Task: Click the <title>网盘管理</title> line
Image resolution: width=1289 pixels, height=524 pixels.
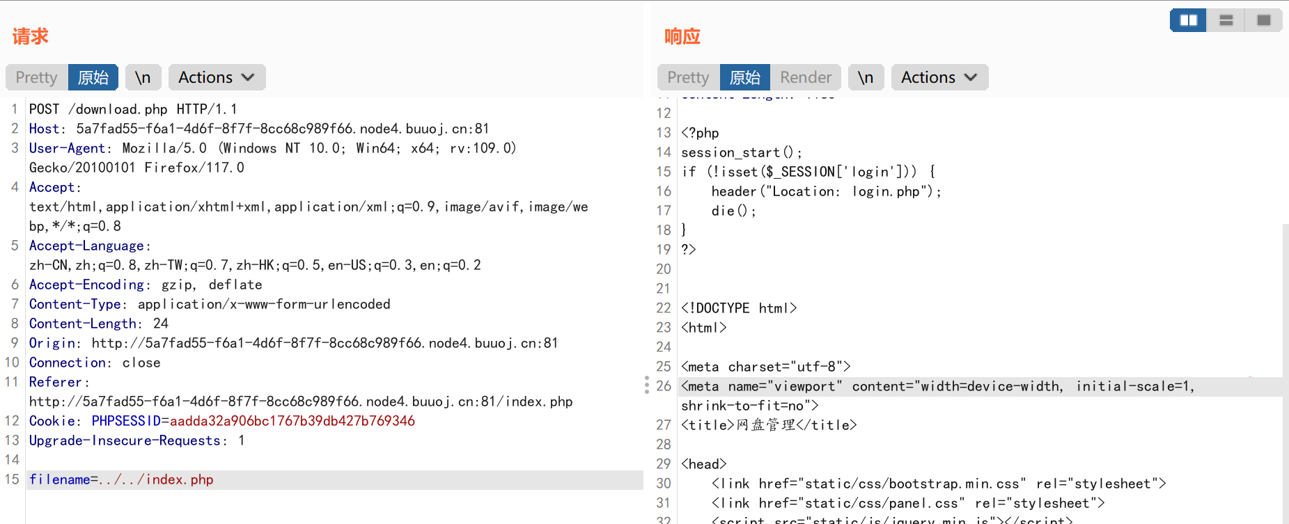Action: (769, 425)
